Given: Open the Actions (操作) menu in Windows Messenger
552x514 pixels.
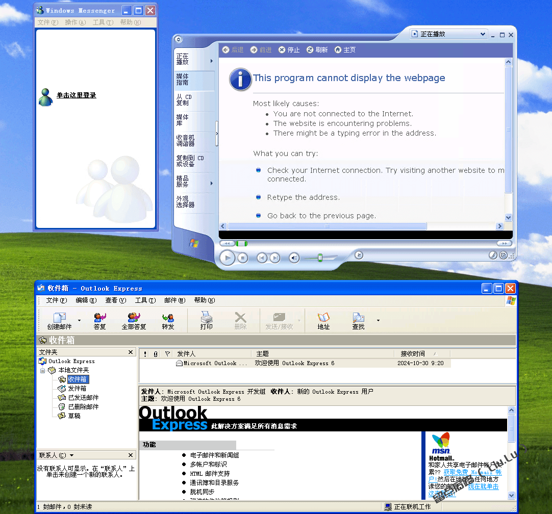Looking at the screenshot, I should coord(76,22).
